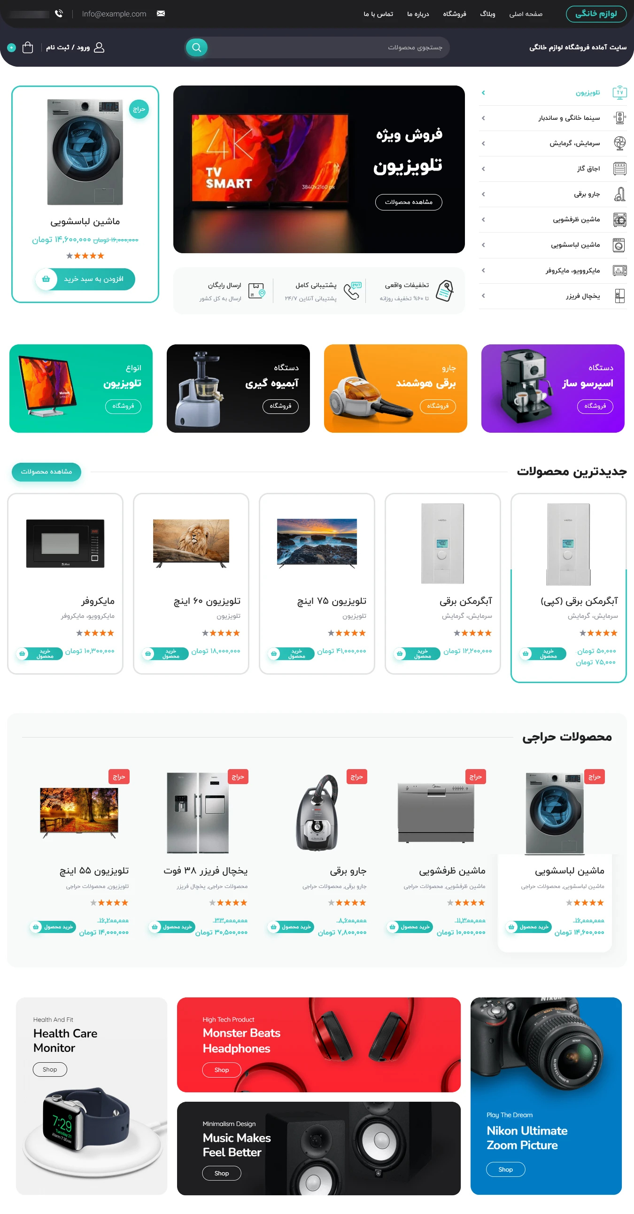Open the shopping cart bag icon
The height and width of the screenshot is (1214, 634).
28,47
